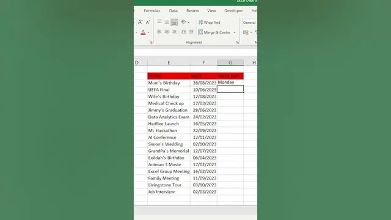Select Jimmy's Graduation cell
The width and height of the screenshot is (391, 220).
[x=169, y=110]
